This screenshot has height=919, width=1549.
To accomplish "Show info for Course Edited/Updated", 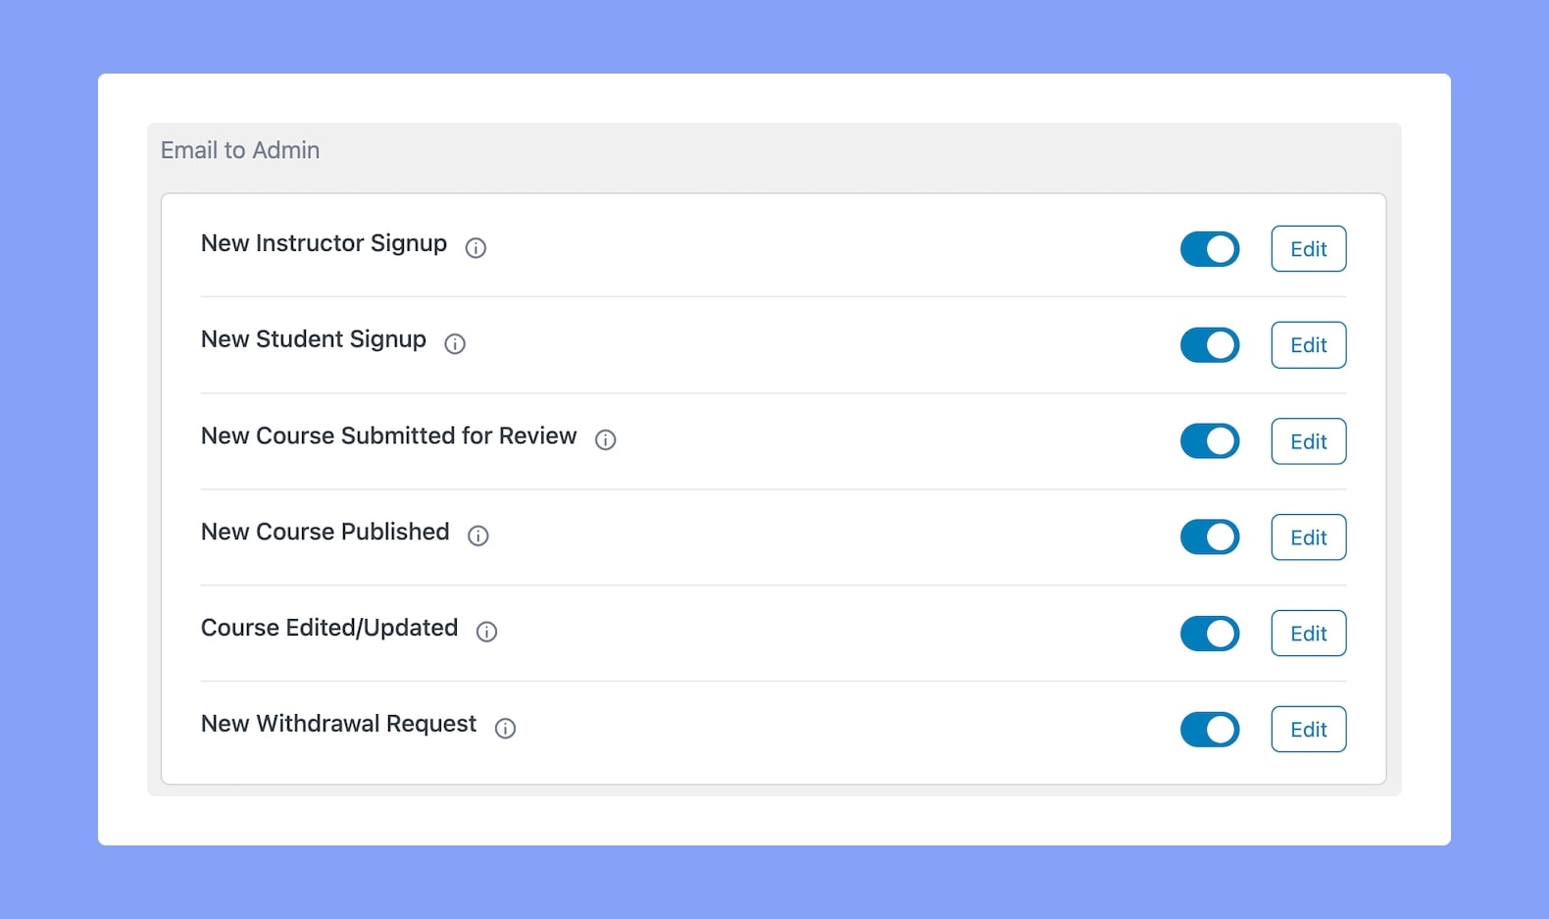I will point(486,632).
